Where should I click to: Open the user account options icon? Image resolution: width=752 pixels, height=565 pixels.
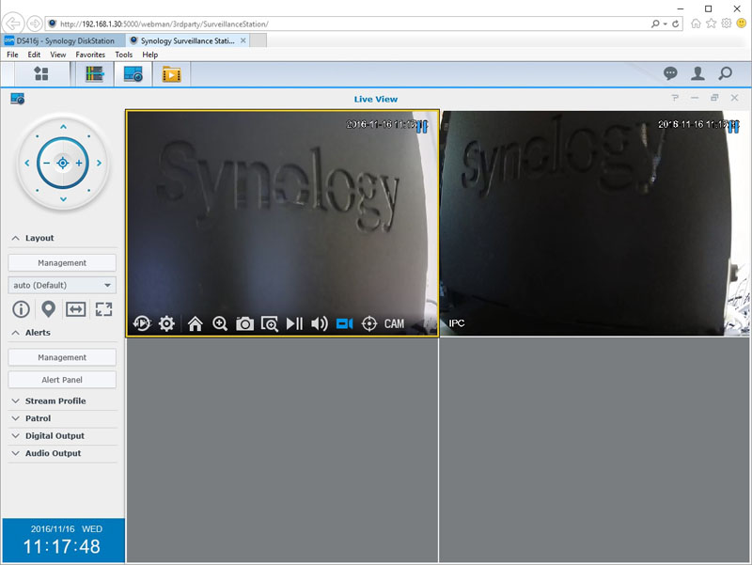tap(697, 73)
